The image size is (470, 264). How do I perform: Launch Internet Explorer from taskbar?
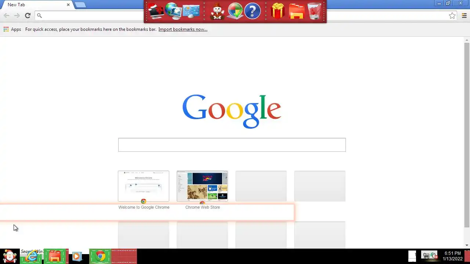point(32,256)
